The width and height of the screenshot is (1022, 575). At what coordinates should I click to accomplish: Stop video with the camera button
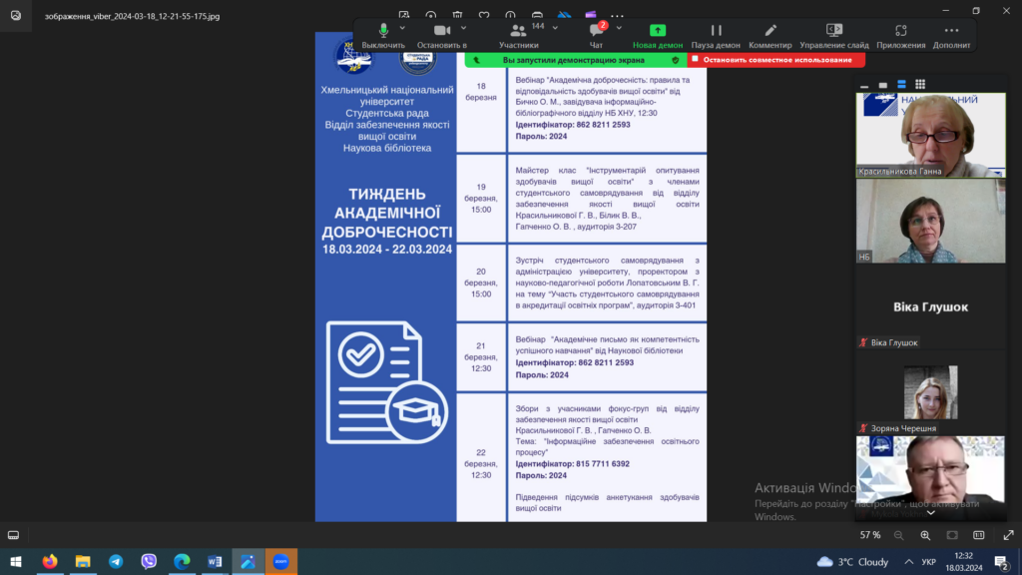(442, 31)
